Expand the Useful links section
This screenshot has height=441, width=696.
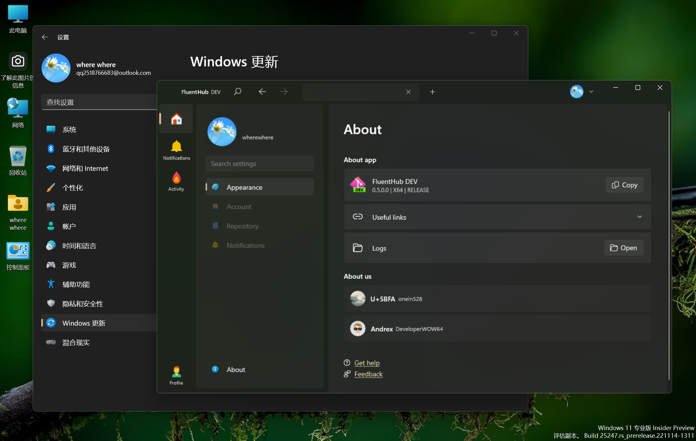[498, 217]
